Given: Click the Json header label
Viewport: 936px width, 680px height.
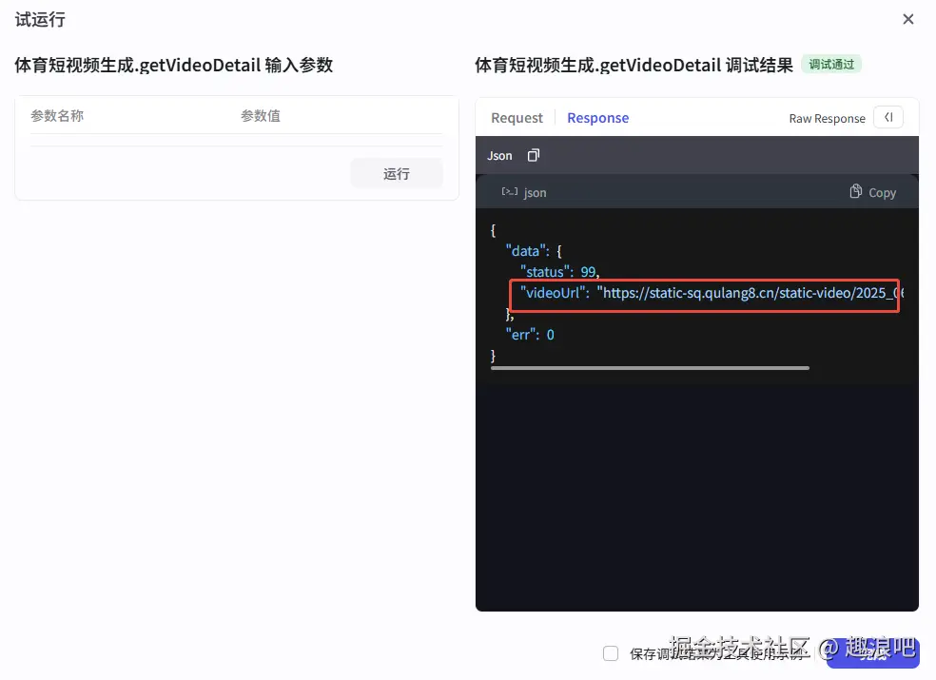Looking at the screenshot, I should 499,156.
